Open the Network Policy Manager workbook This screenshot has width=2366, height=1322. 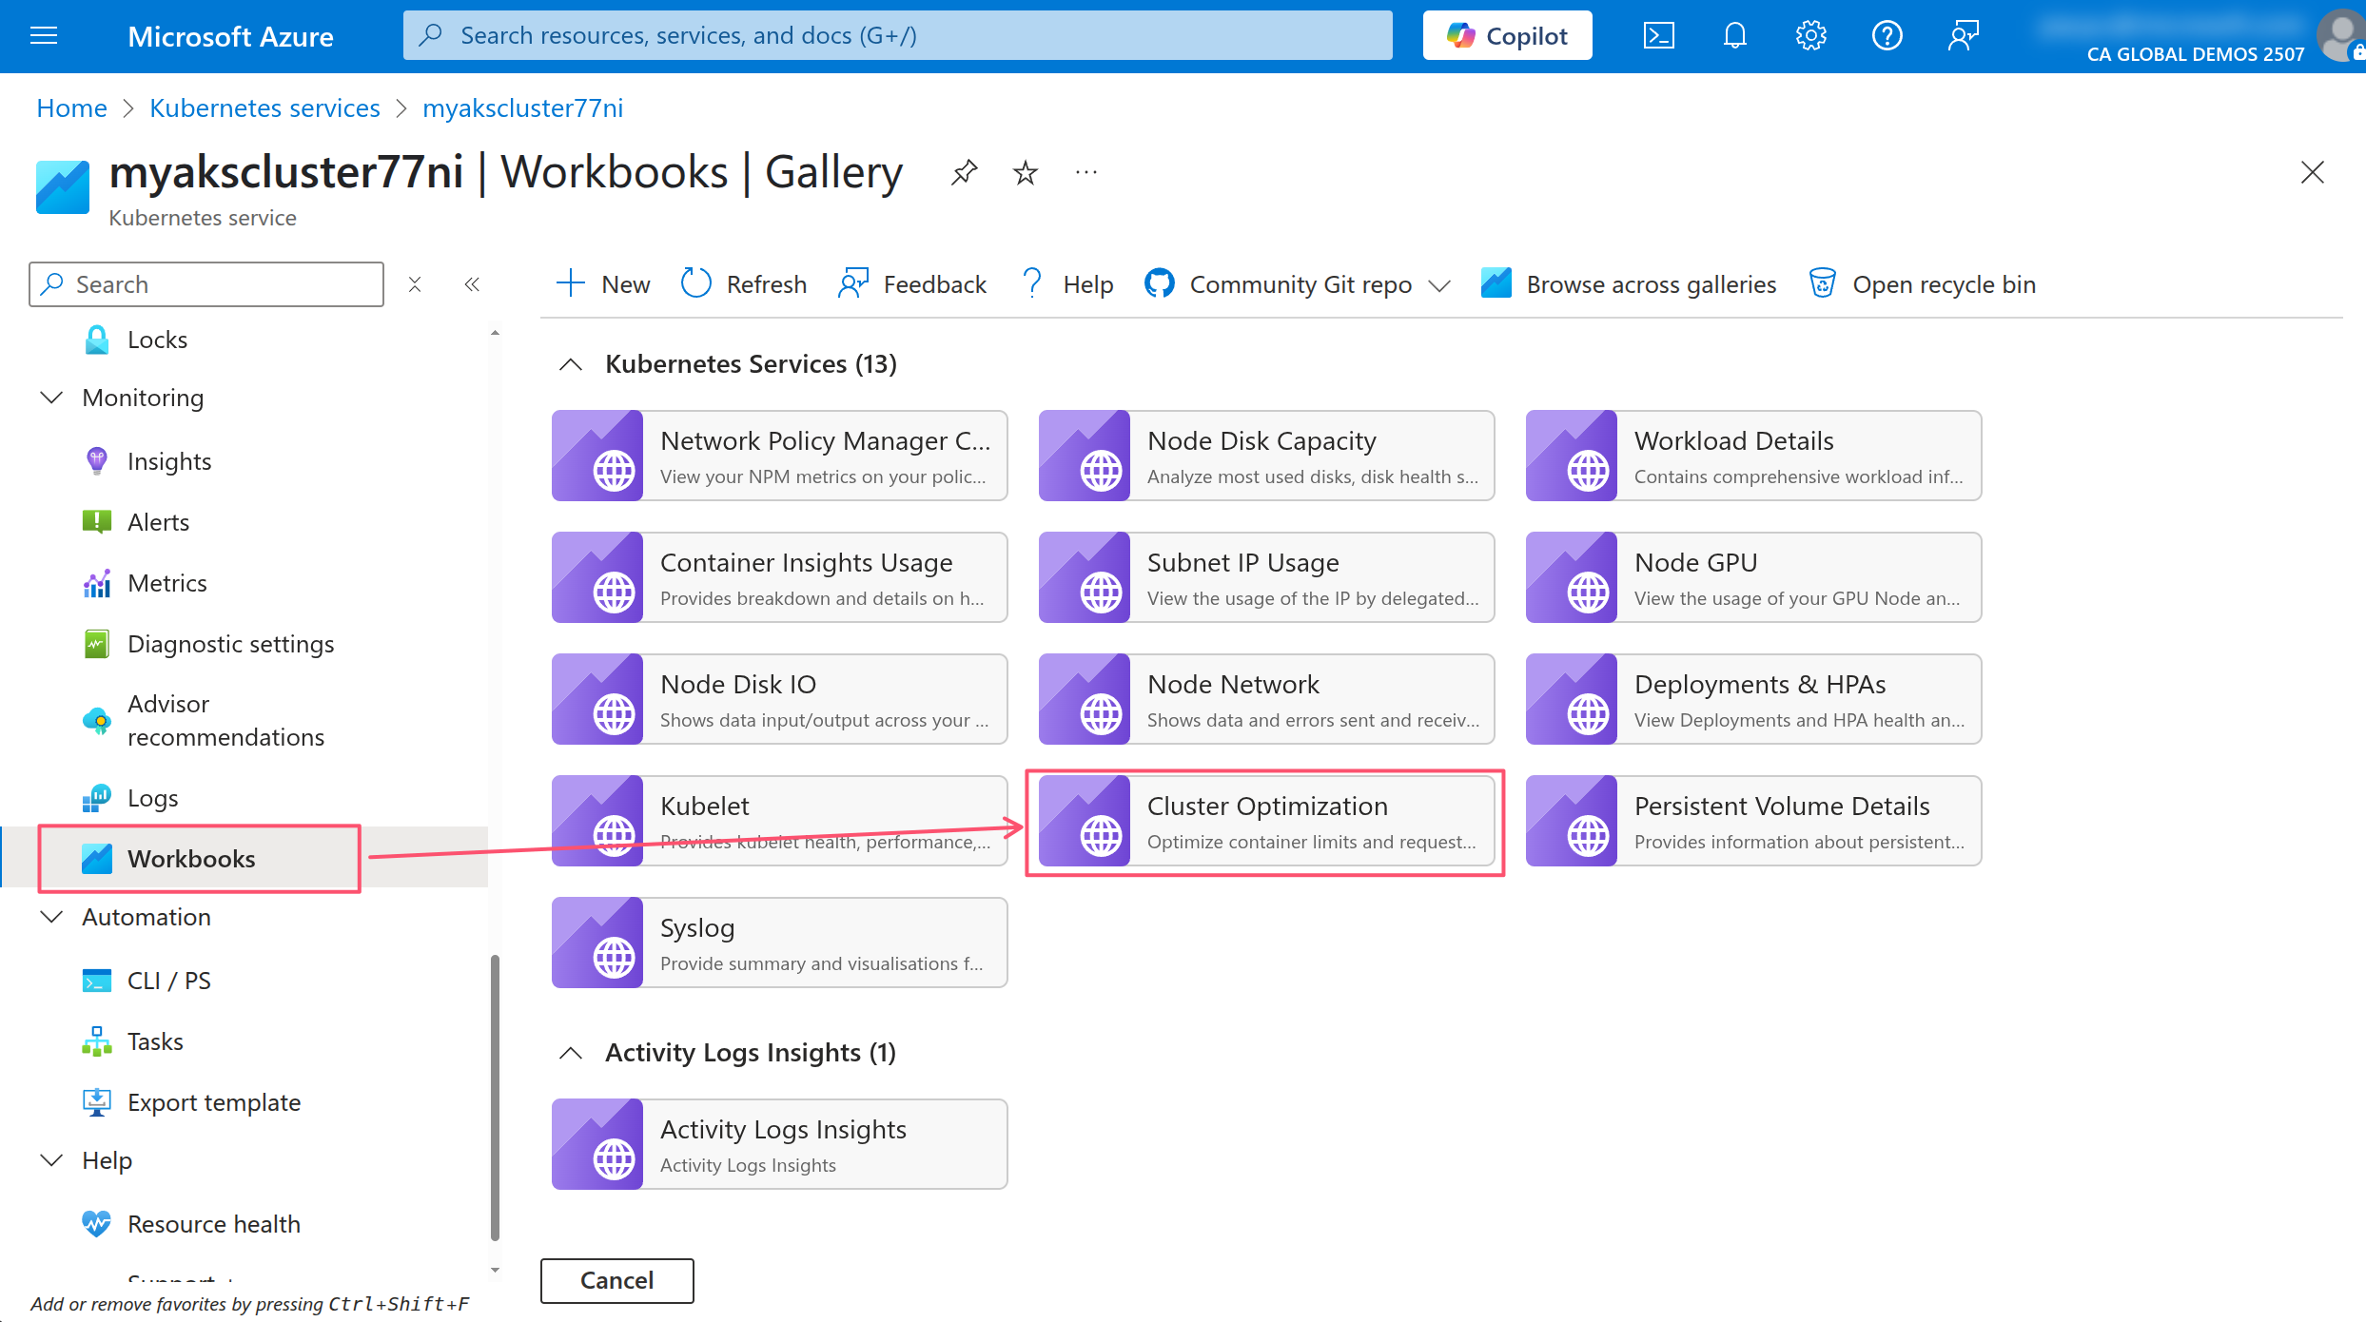[779, 456]
